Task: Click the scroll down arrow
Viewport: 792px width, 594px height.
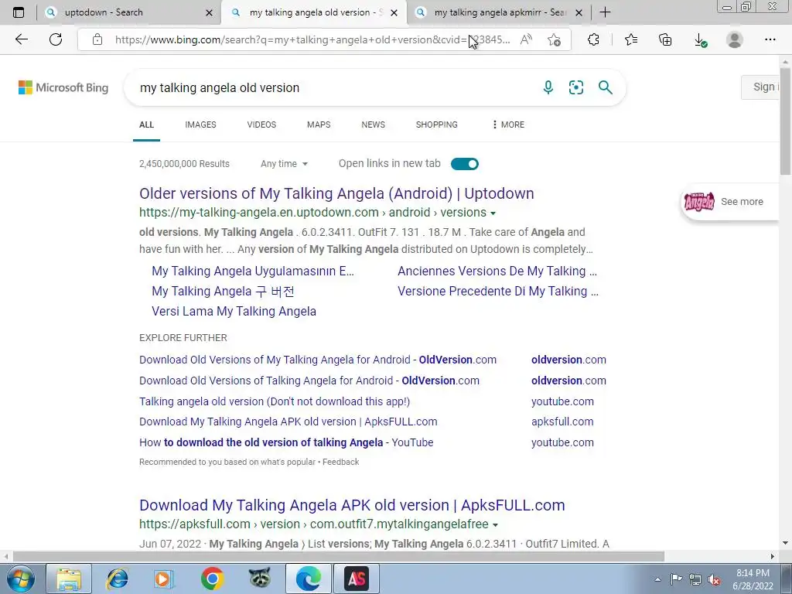Action: click(x=786, y=544)
